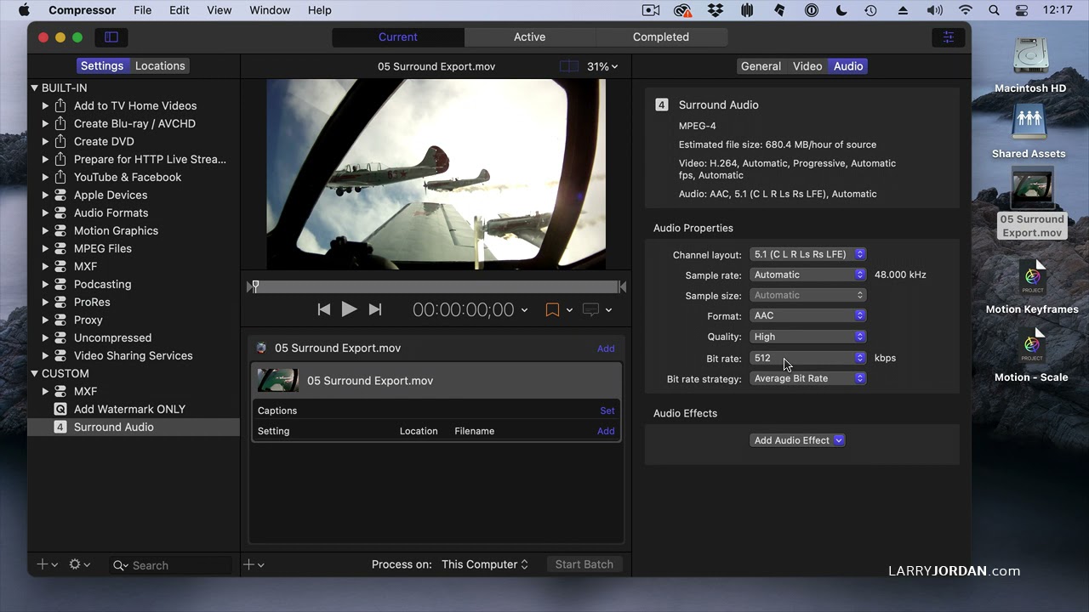Click Add in the Setting row
Image resolution: width=1089 pixels, height=612 pixels.
606,431
